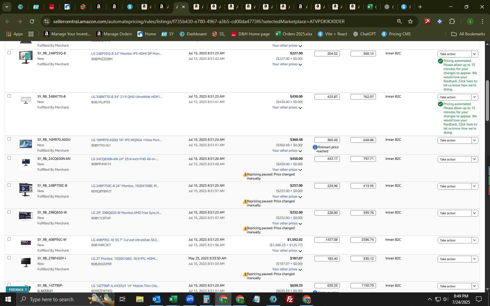Viewport: 490px width, 306px height.
Task: Click product thumbnail for SY_RB_16MR70.ASDU
Action: 26,144
